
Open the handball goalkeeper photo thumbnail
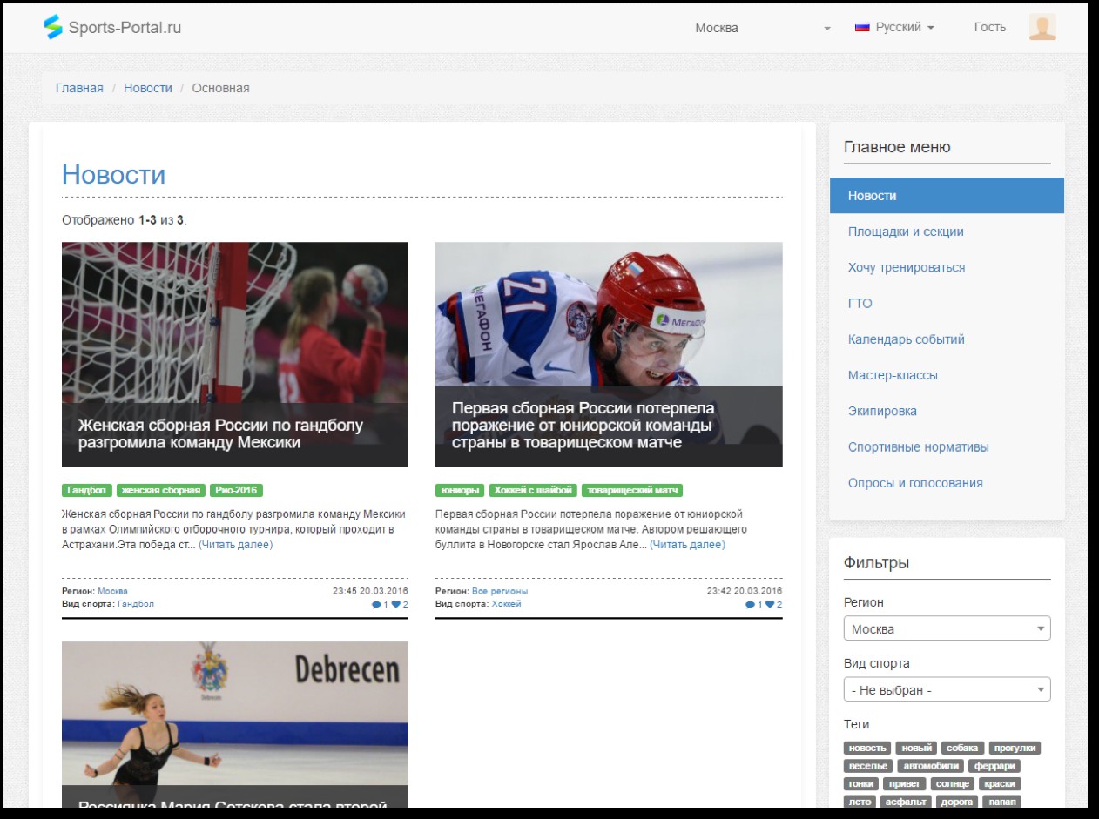click(235, 354)
